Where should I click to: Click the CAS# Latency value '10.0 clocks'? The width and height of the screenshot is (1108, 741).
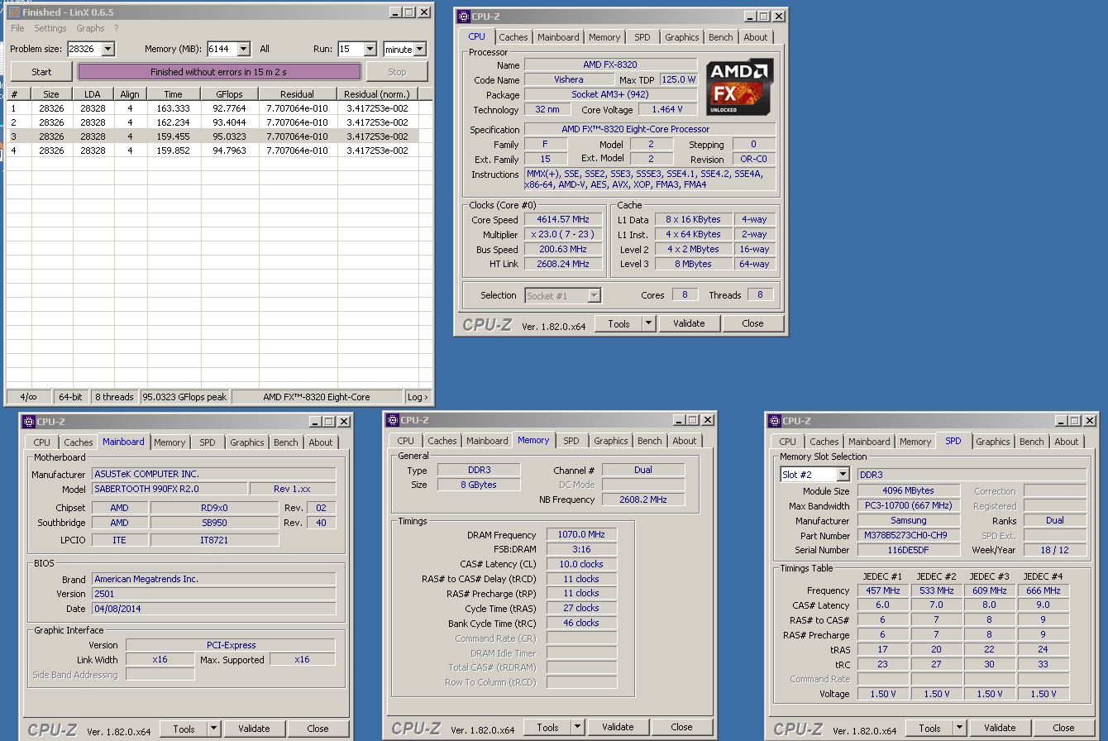[581, 564]
